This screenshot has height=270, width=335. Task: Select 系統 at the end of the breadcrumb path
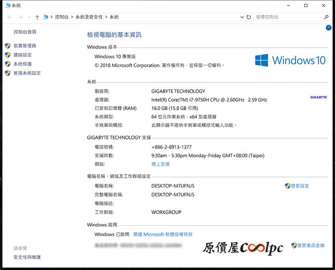[x=114, y=17]
